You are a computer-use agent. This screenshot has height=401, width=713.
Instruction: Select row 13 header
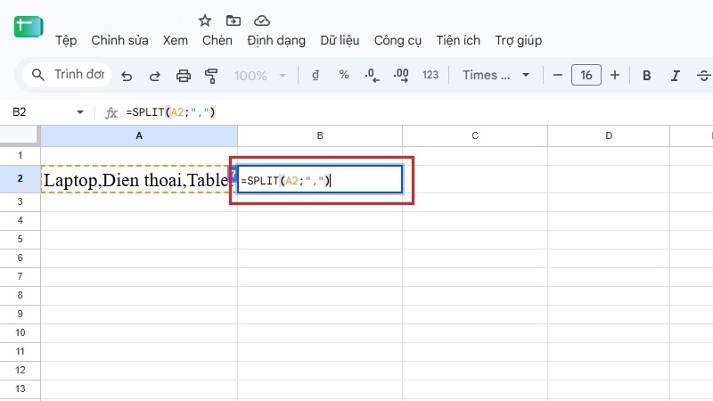tap(20, 389)
